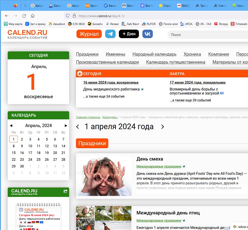Open the Регард bookmark
Screen dimensions: 248x230
click(221, 24)
